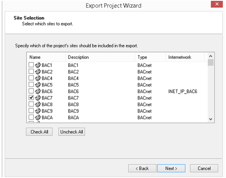This screenshot has height=178, width=226.
Task: Click the scroll up arrow in site list
Action: (x=211, y=56)
